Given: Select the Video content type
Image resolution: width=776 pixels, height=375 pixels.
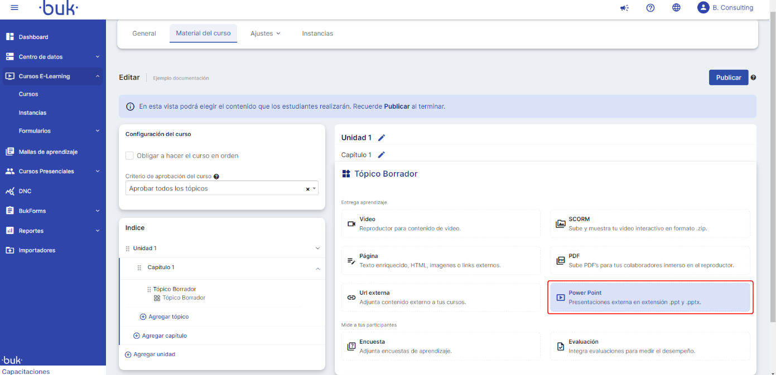Looking at the screenshot, I should tap(441, 223).
